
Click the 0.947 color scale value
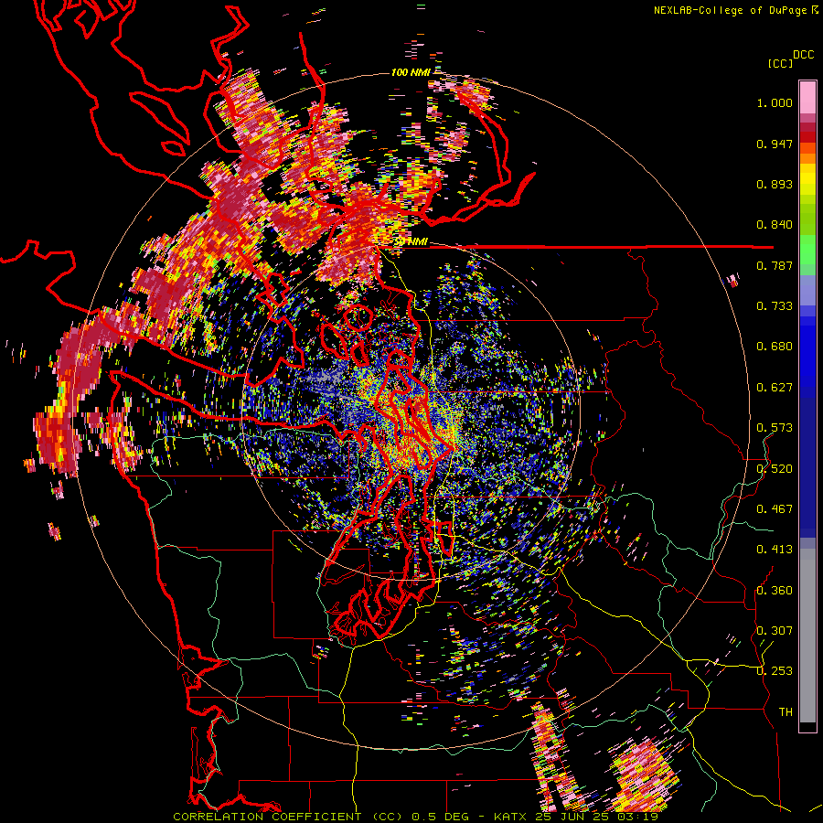[x=775, y=144]
